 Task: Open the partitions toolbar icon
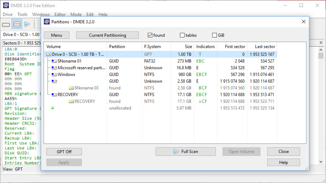click(x=17, y=24)
